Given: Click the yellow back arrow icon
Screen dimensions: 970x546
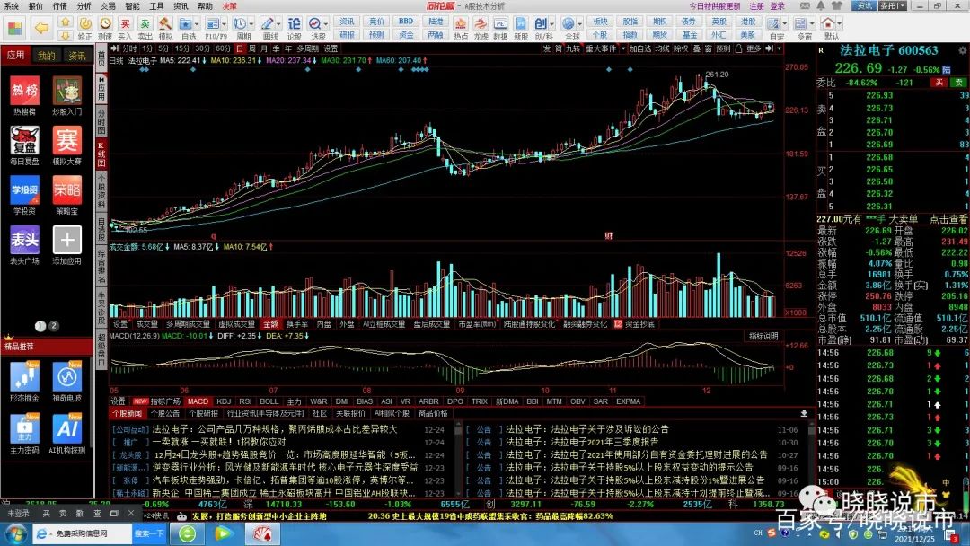Looking at the screenshot, I should pyautogui.click(x=41, y=27).
